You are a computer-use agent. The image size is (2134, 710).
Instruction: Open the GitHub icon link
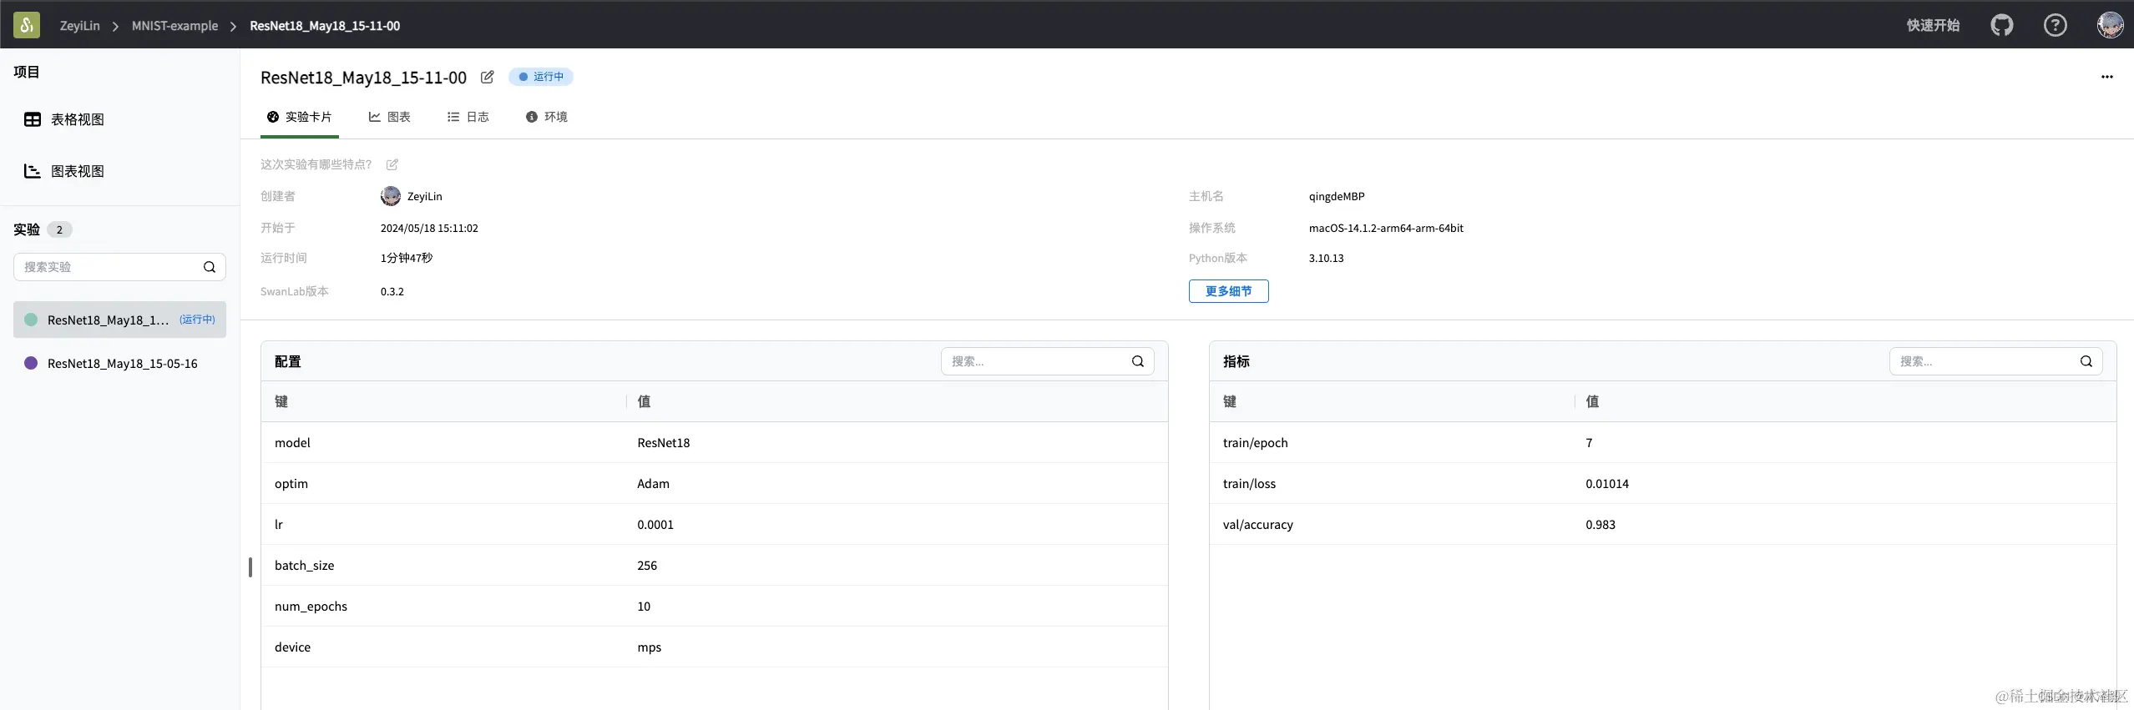(2001, 25)
